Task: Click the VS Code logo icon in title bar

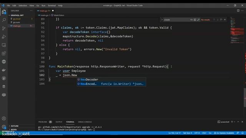Action: tap(3, 5)
